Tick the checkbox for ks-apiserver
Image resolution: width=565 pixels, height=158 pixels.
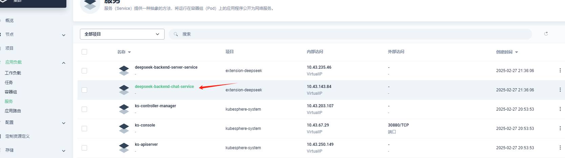pyautogui.click(x=84, y=148)
